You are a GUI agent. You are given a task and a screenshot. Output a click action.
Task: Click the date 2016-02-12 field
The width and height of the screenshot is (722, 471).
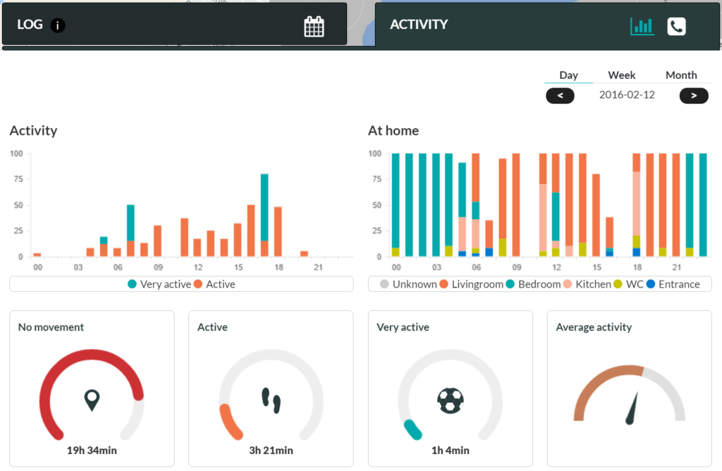coord(627,94)
